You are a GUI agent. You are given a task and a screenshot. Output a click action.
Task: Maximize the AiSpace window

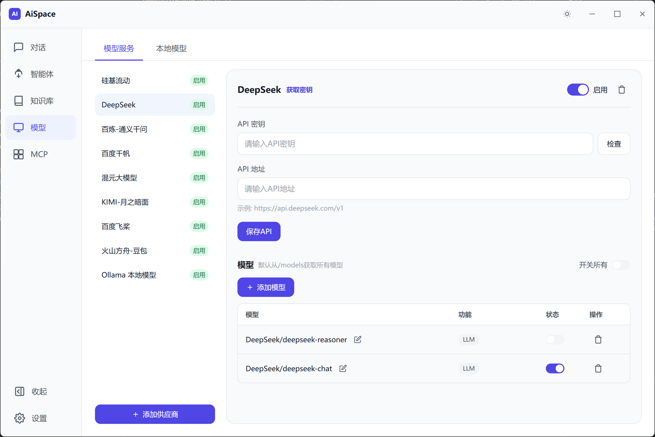click(x=617, y=14)
